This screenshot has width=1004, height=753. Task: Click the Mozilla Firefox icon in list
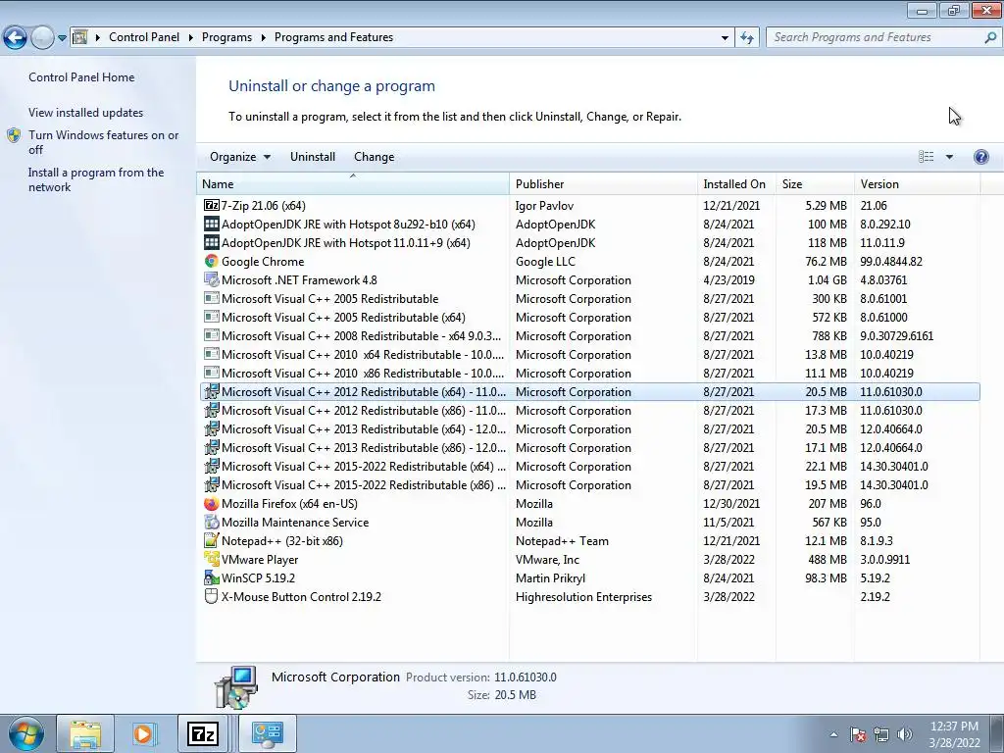coord(212,503)
